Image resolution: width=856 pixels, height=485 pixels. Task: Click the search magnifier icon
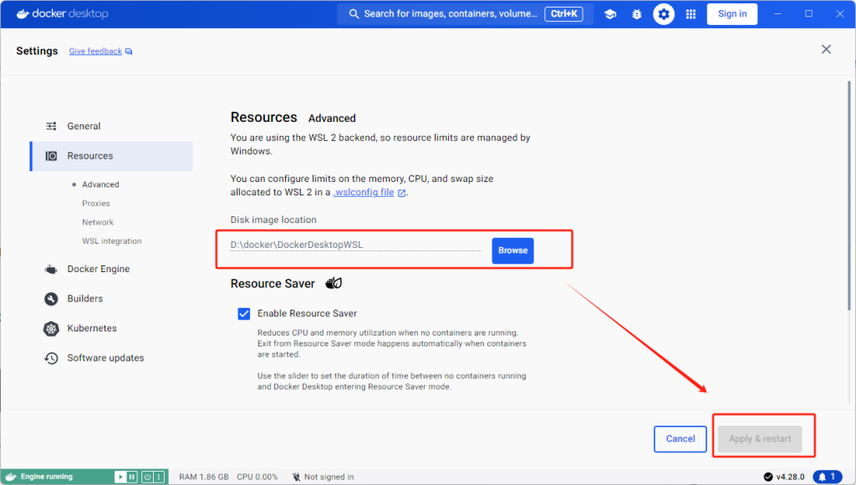pyautogui.click(x=354, y=13)
